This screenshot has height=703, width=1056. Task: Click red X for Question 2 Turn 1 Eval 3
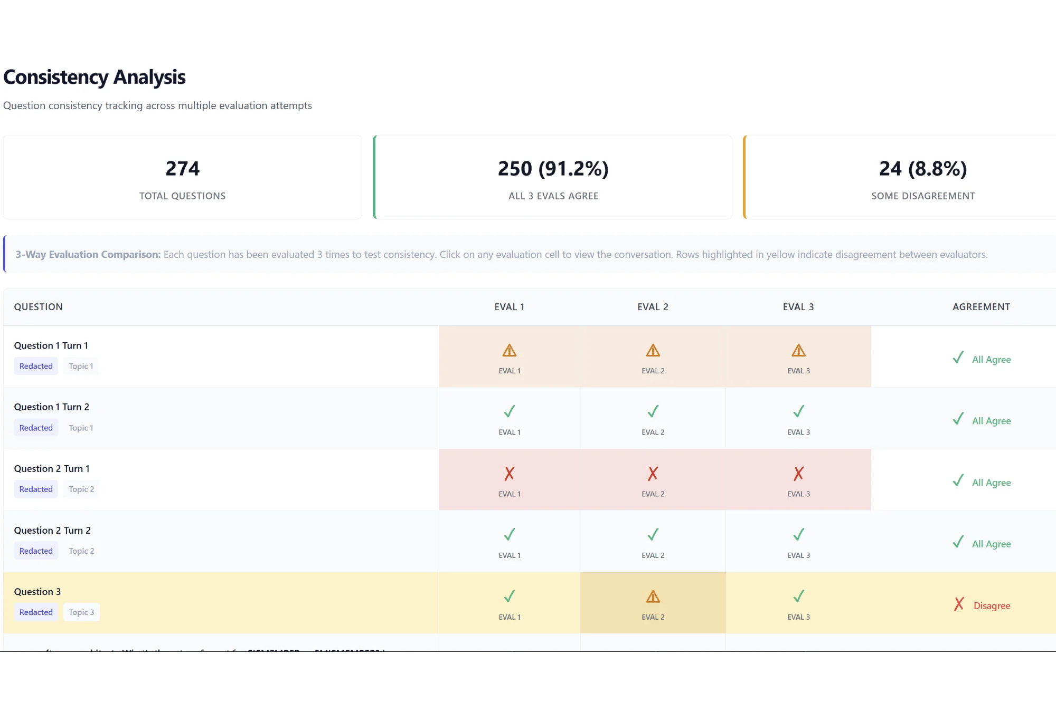click(x=798, y=474)
